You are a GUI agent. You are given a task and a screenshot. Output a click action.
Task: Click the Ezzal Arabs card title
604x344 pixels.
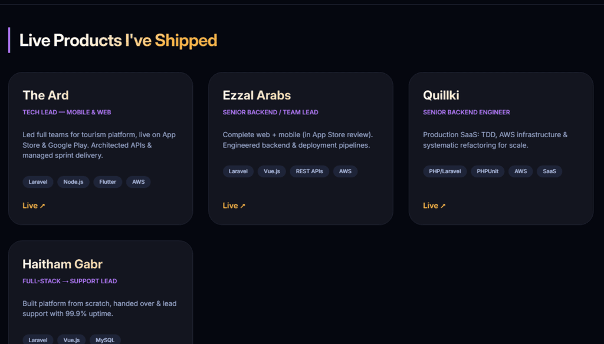point(257,95)
